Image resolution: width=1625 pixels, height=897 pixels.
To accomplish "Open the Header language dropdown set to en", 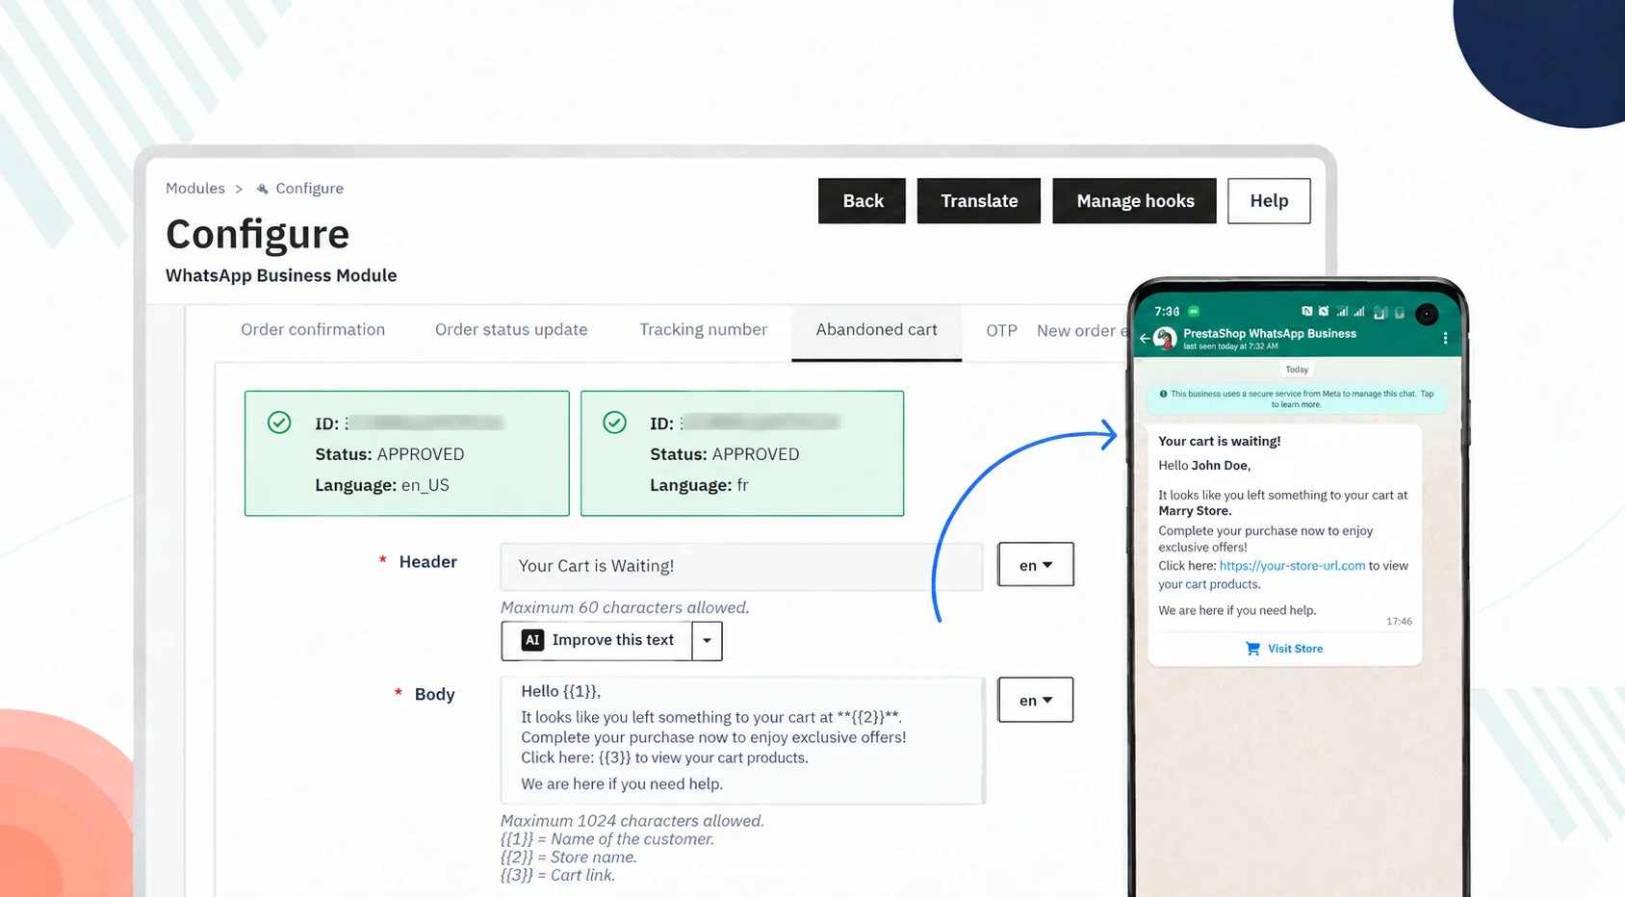I will coord(1036,565).
